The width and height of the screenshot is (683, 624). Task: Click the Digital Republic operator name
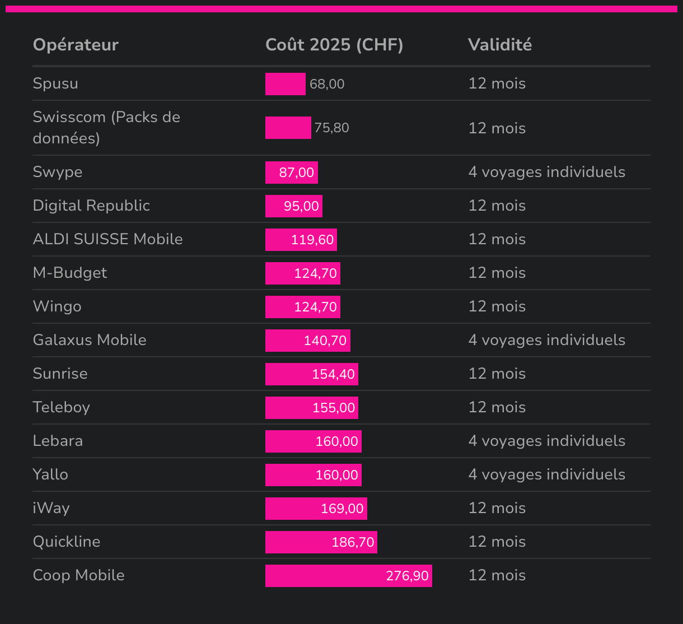pos(91,206)
